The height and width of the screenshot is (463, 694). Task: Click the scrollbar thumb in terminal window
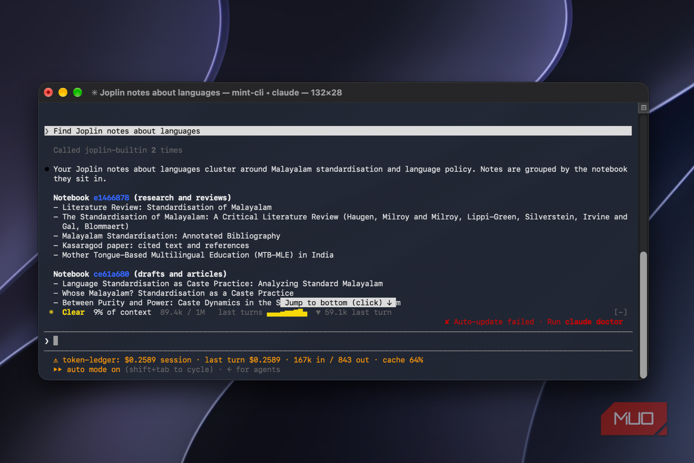(x=643, y=315)
